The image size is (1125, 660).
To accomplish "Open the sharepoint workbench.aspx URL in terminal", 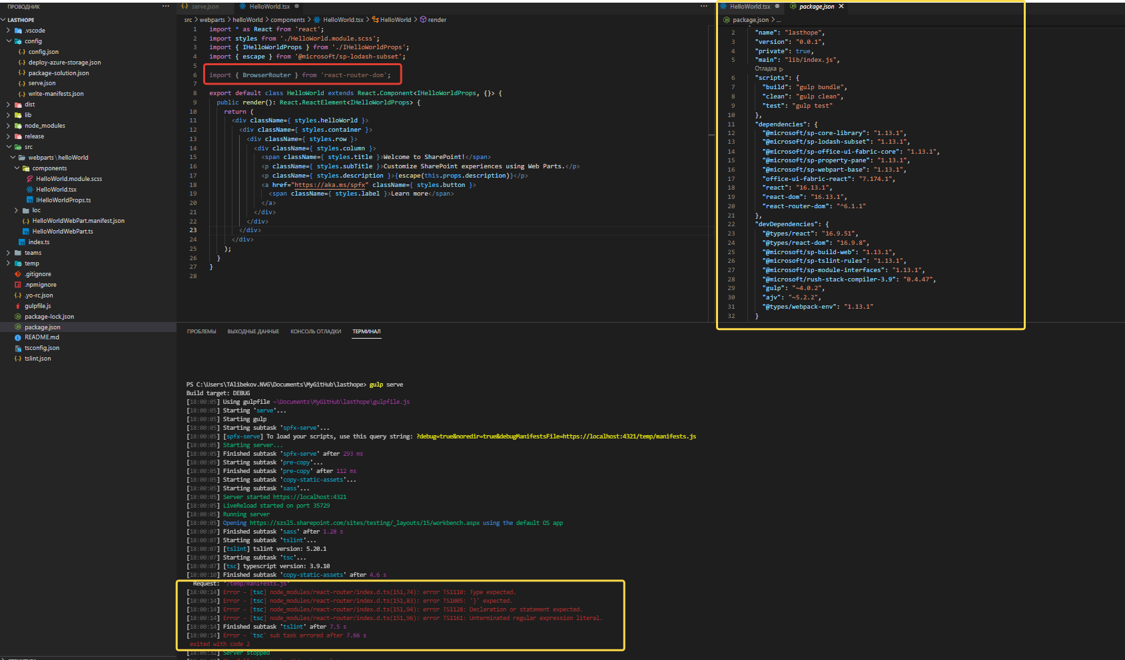I will (364, 523).
